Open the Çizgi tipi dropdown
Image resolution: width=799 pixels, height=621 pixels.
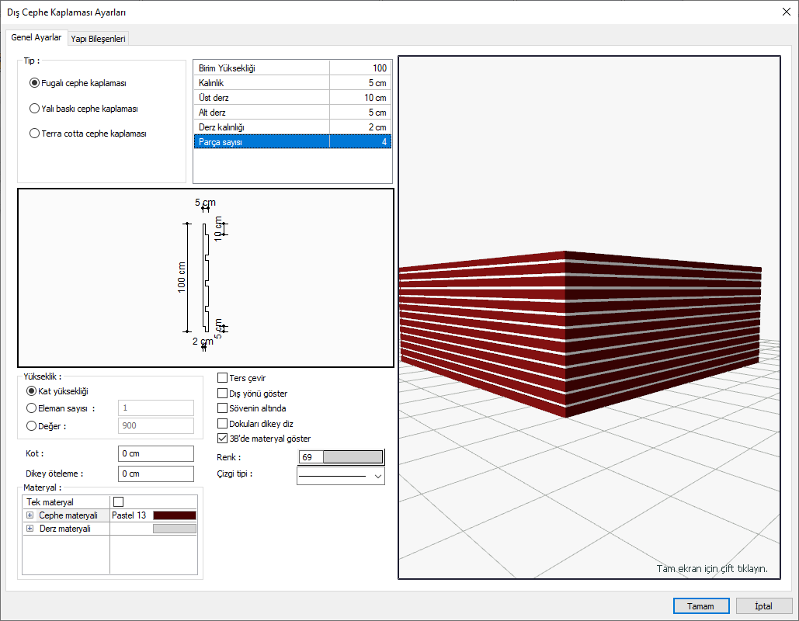(377, 475)
